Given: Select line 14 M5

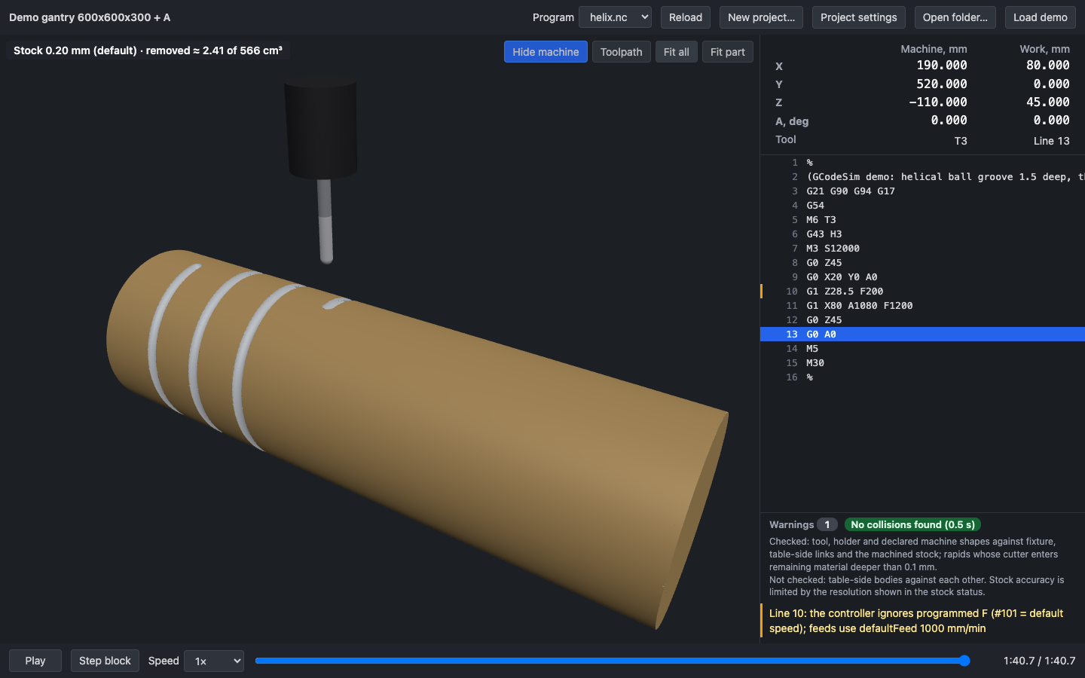Looking at the screenshot, I should click(922, 349).
